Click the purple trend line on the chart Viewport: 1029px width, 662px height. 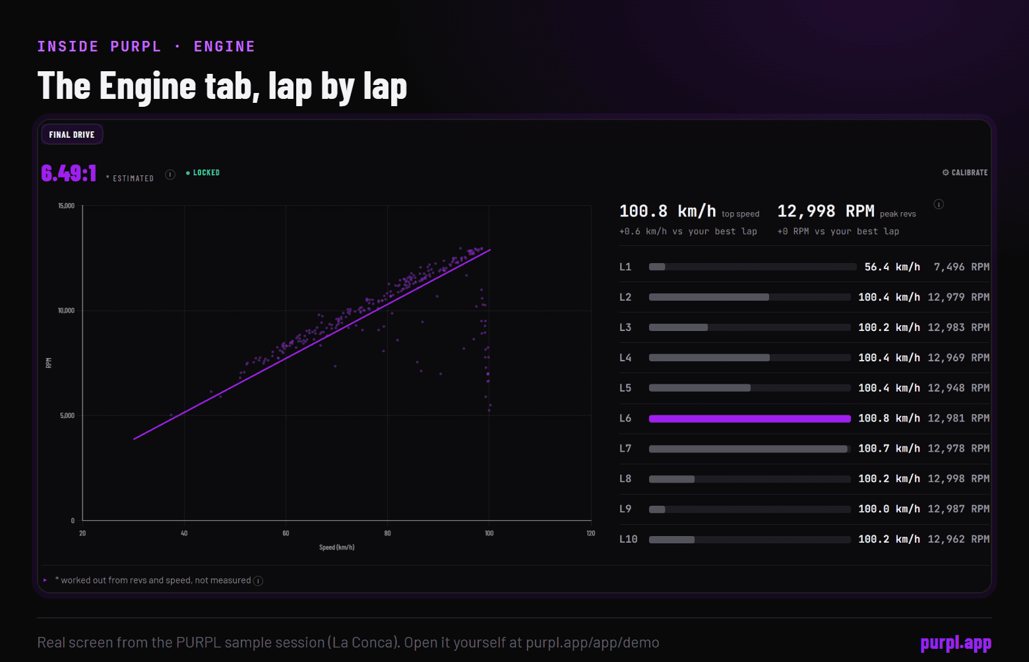click(x=312, y=345)
